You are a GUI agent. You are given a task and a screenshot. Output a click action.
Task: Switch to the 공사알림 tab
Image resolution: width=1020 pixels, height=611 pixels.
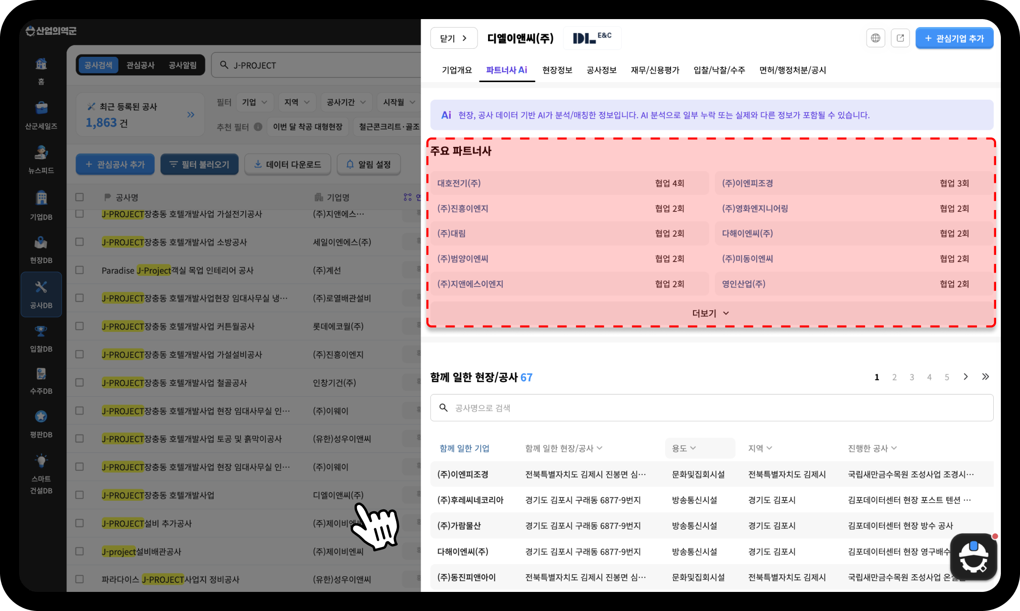[x=183, y=65]
